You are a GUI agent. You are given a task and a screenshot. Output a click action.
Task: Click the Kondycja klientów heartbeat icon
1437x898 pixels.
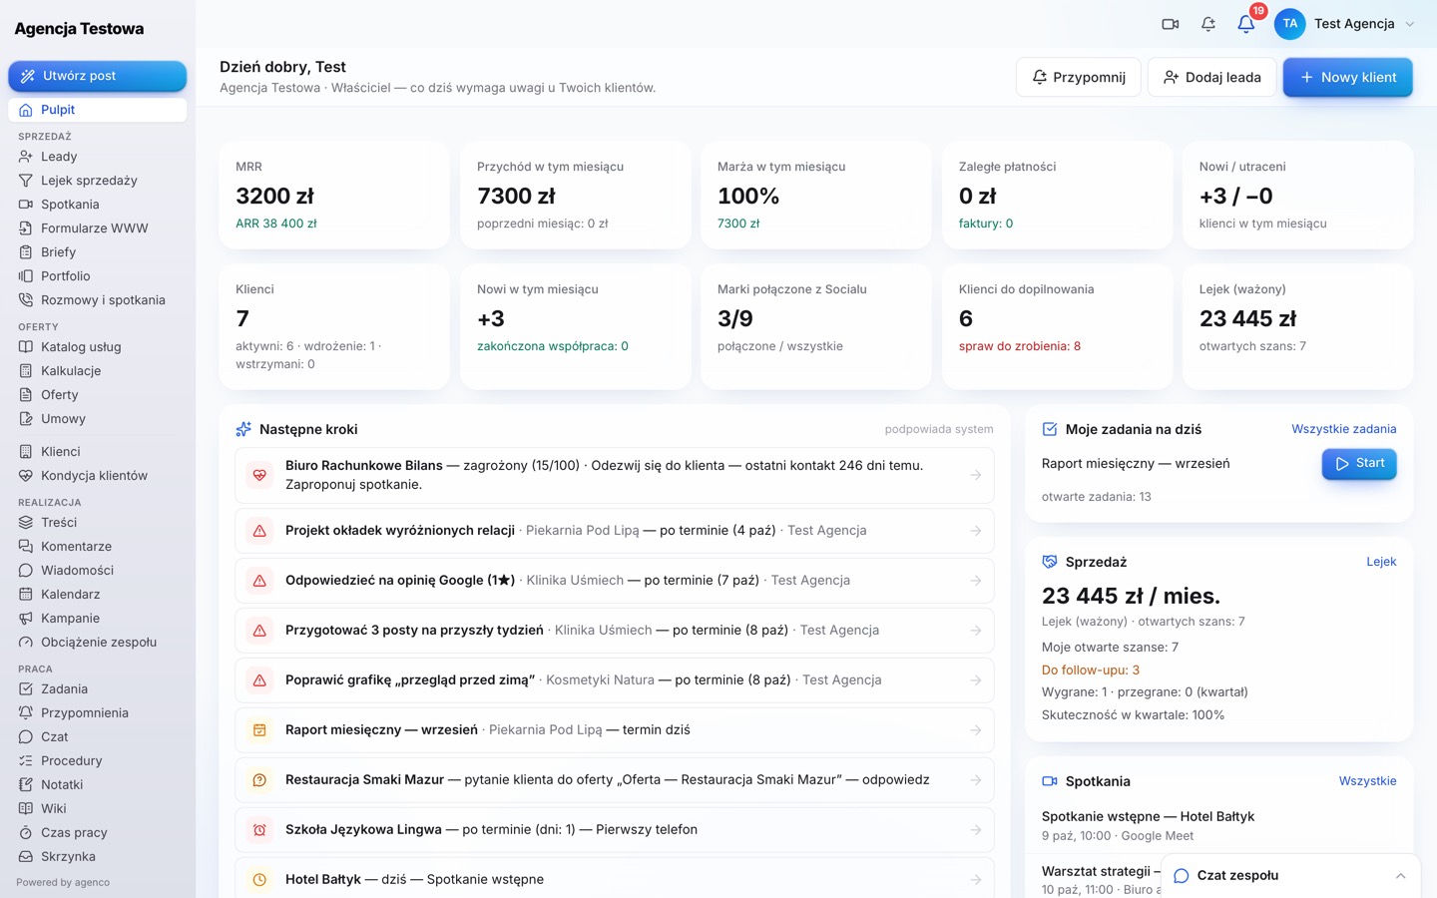26,476
